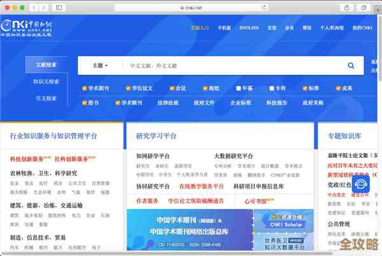Click 制造、信息技术、贸易 heading
This screenshot has width=382, height=256.
point(38,238)
